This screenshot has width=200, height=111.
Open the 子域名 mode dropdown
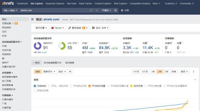(x=106, y=10)
